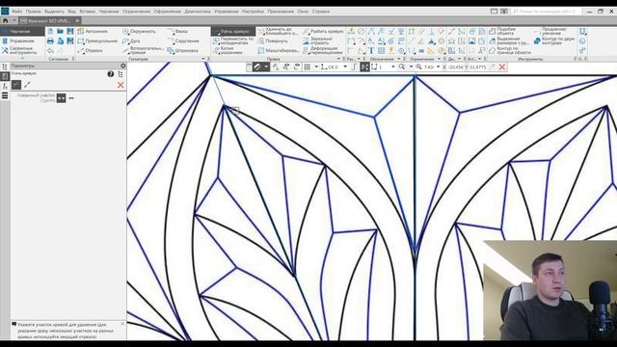Select the Управление toolset
Image resolution: width=617 pixels, height=347 pixels.
[18, 40]
